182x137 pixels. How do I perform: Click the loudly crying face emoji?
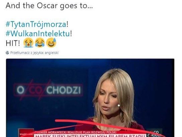[28, 42]
